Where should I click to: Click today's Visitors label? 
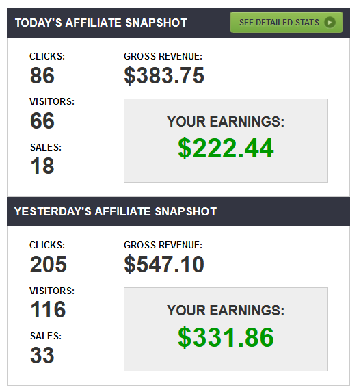[x=52, y=101]
